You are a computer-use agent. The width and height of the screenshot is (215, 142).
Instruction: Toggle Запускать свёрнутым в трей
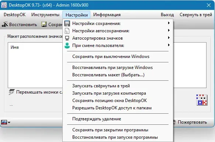[x=118, y=86]
